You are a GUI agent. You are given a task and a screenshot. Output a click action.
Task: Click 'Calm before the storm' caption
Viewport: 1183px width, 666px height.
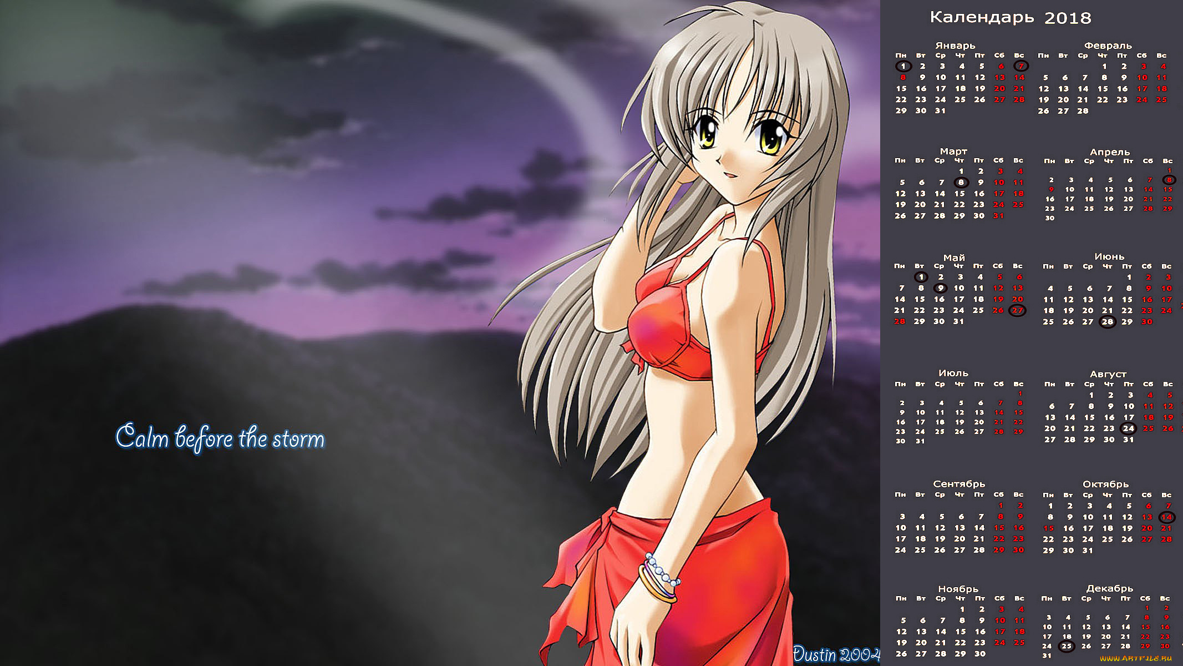tap(220, 438)
